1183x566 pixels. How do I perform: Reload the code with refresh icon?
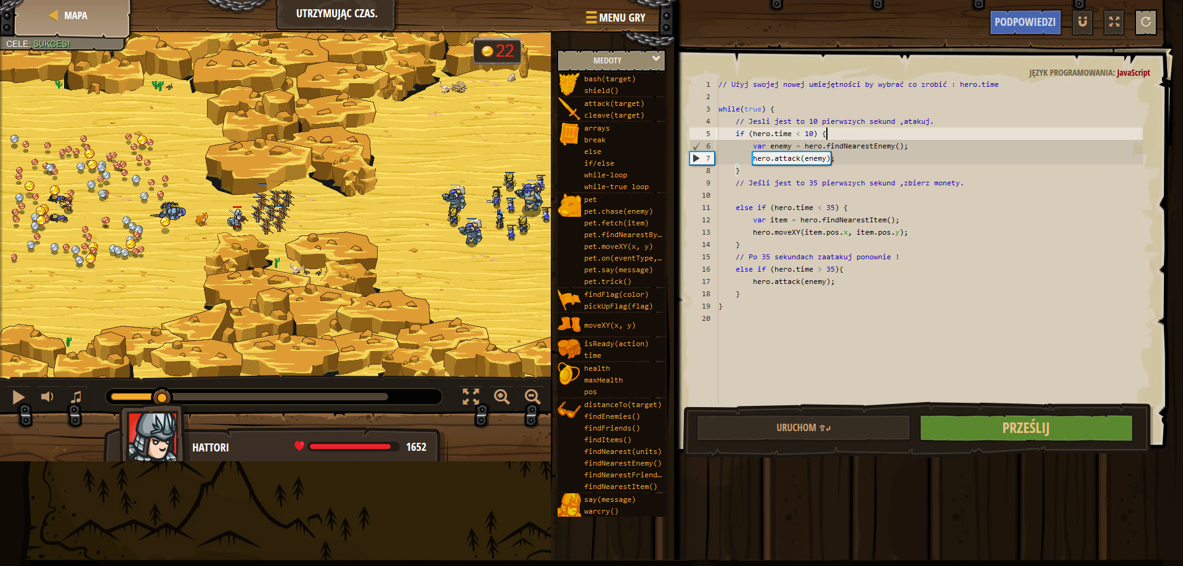[x=1145, y=22]
